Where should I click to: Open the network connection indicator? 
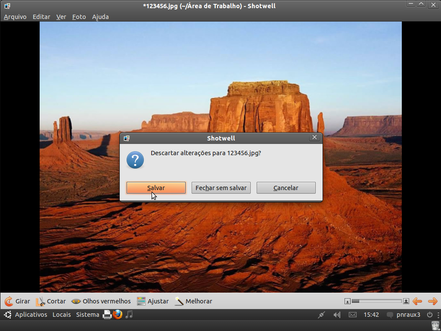tap(321, 315)
